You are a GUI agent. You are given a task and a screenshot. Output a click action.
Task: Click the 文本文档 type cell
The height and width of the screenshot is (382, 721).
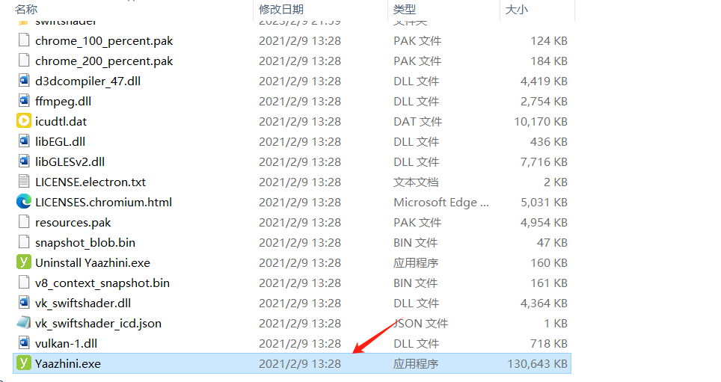click(x=416, y=182)
